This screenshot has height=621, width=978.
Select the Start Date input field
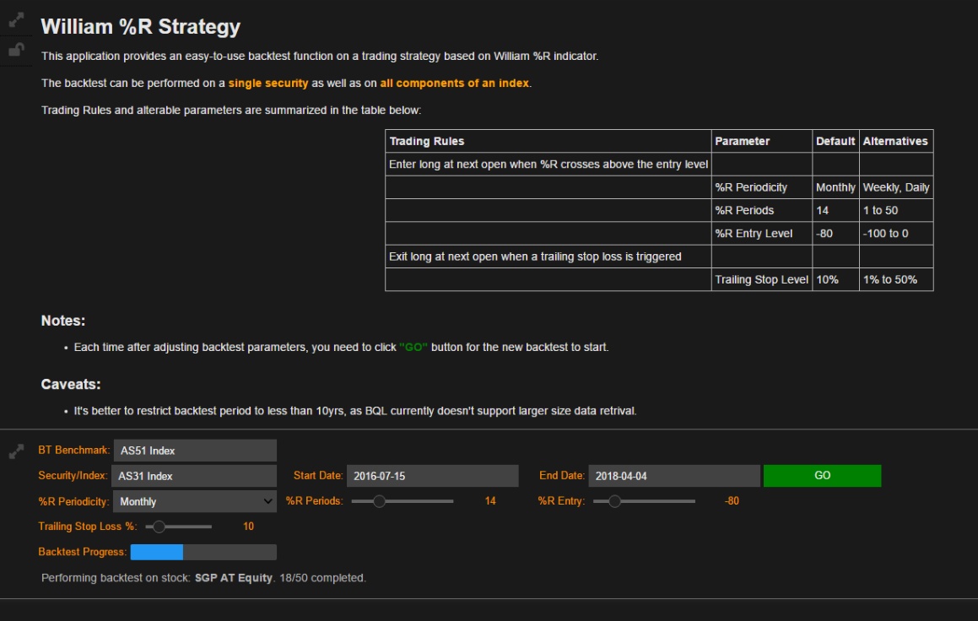(x=432, y=476)
